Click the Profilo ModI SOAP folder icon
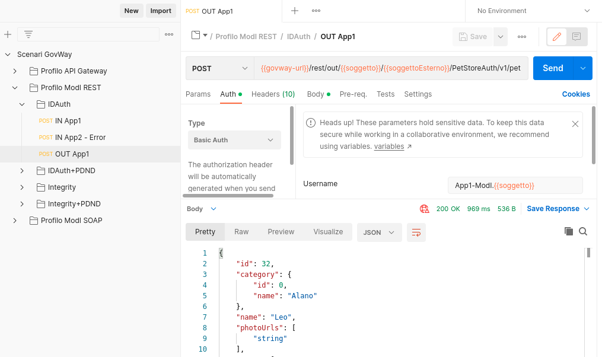 (x=34, y=221)
